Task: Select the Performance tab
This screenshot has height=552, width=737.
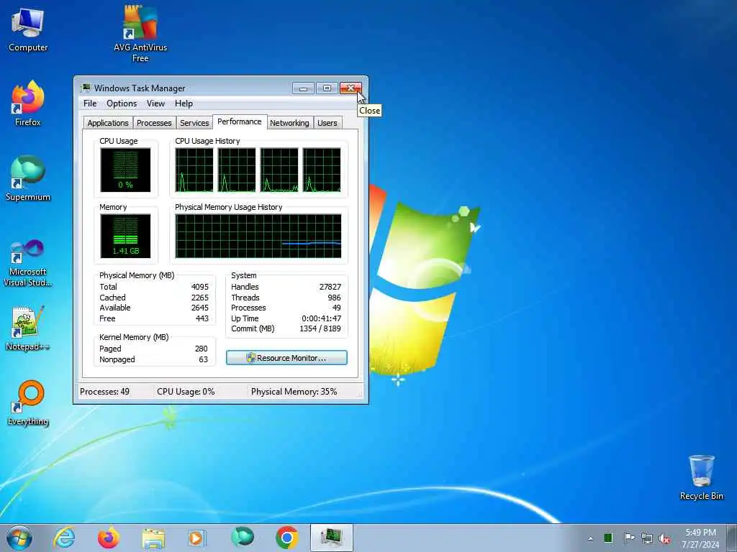Action: (x=239, y=121)
